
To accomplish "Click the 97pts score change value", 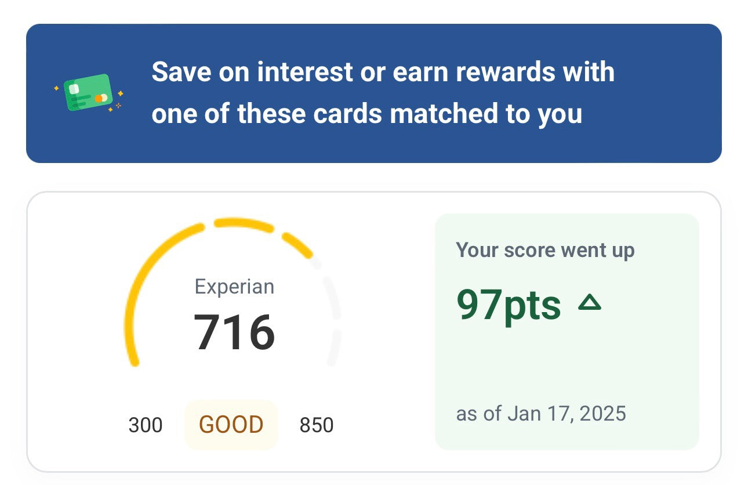I will pos(509,305).
